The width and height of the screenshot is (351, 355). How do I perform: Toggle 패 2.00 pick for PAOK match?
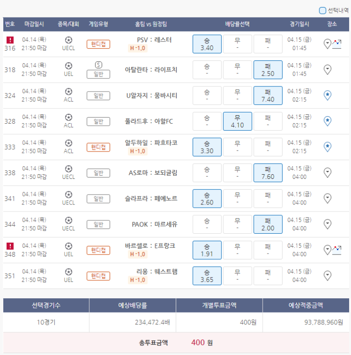pos(268,224)
